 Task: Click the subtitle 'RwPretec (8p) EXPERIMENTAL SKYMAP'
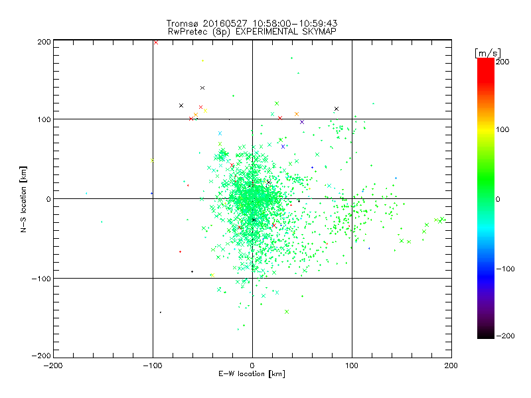coord(252,32)
